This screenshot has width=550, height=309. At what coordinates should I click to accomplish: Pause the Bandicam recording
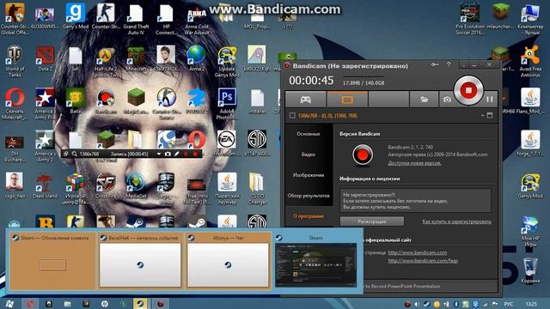[490, 100]
